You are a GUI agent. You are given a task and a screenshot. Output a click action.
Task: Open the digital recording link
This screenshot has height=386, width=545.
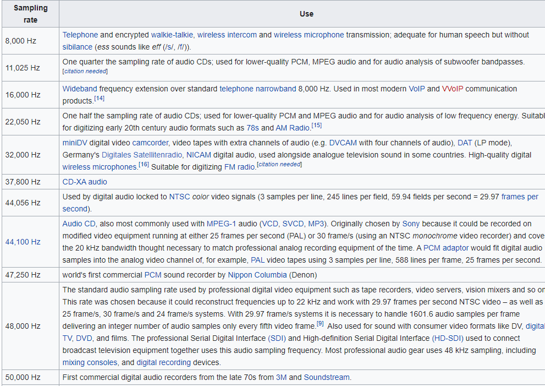click(164, 363)
